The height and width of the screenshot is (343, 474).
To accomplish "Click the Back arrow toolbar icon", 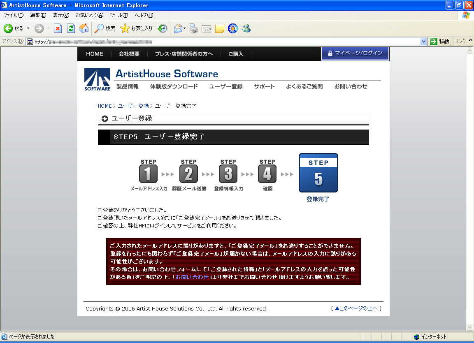I will 8,28.
